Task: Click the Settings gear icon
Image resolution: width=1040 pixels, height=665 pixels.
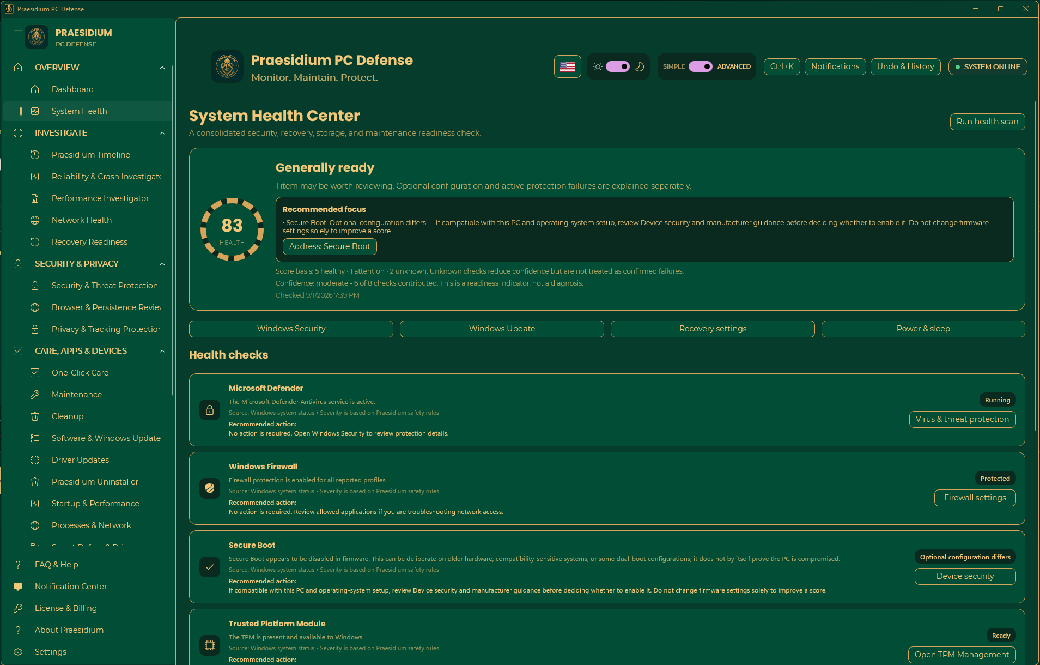Action: point(18,652)
